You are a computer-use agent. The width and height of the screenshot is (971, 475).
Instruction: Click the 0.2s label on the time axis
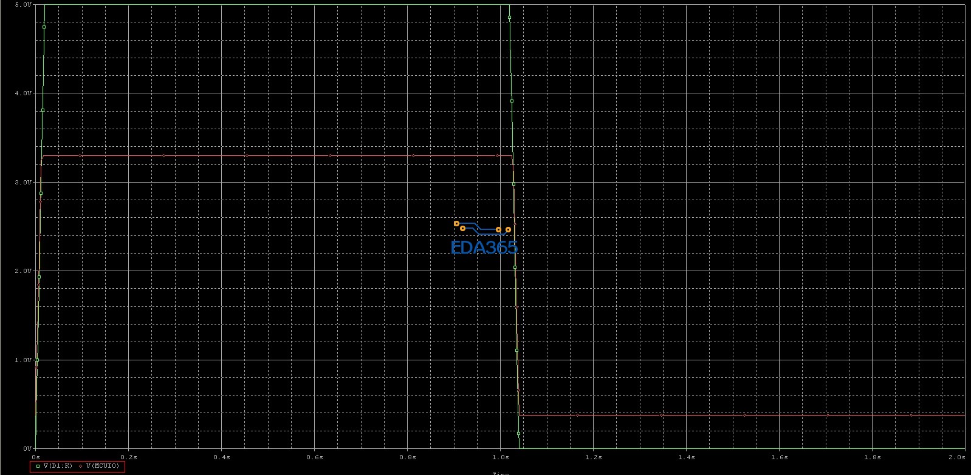pyautogui.click(x=129, y=457)
